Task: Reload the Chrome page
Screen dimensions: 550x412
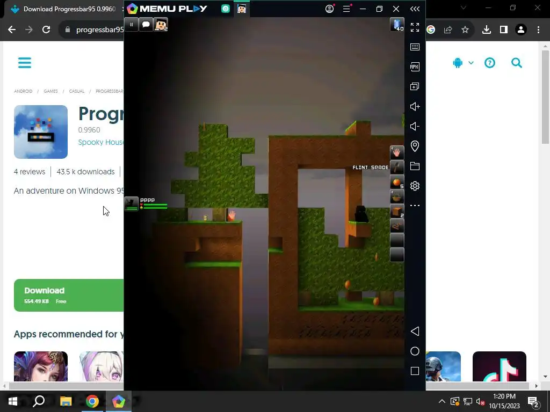Action: [x=46, y=30]
